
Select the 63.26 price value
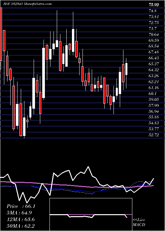coord(154,76)
